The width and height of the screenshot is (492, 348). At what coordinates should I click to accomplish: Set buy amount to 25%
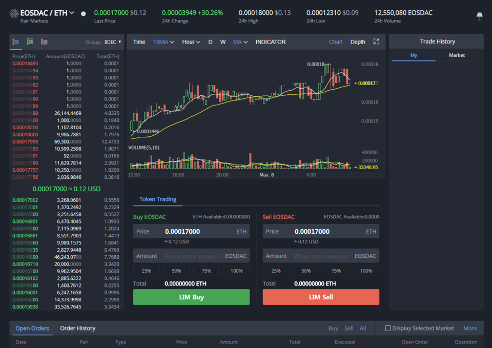(x=146, y=271)
